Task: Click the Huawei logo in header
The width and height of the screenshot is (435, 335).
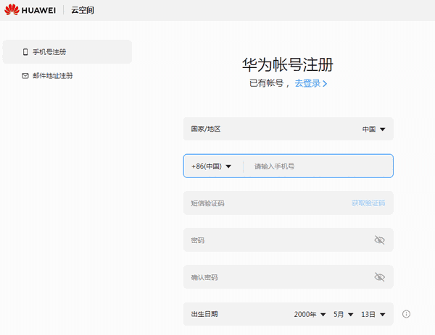Action: (x=30, y=10)
